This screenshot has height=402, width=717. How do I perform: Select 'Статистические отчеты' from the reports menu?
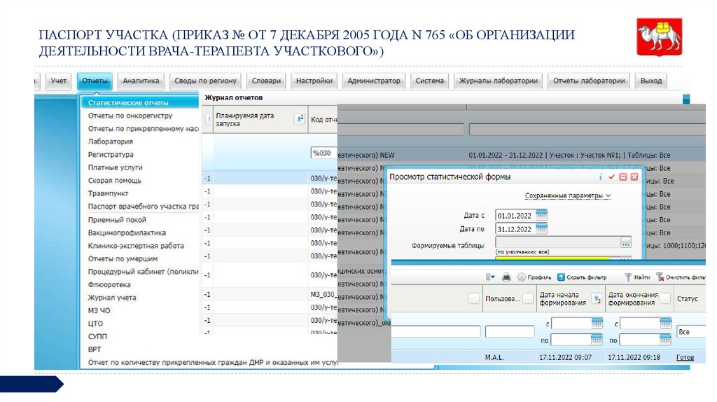click(x=122, y=103)
